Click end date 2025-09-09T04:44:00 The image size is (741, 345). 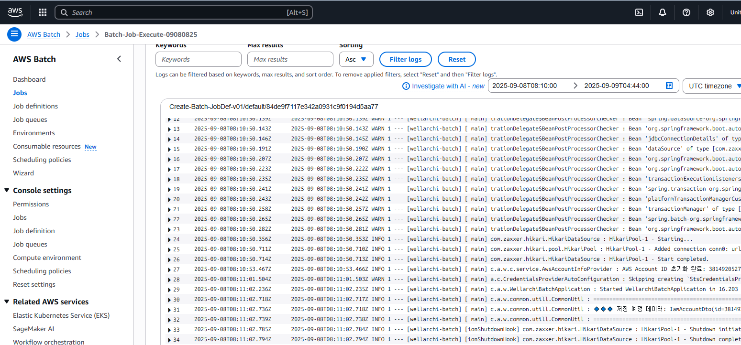(x=617, y=86)
